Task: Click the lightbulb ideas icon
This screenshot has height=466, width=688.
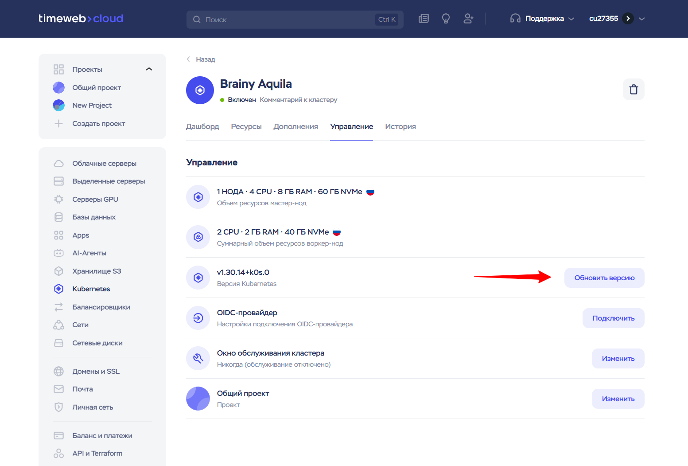Action: coord(446,19)
